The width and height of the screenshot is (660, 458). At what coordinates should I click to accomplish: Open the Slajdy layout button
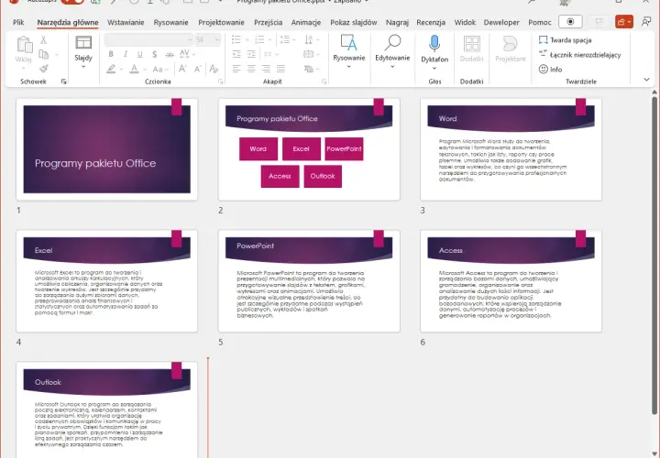click(x=83, y=51)
